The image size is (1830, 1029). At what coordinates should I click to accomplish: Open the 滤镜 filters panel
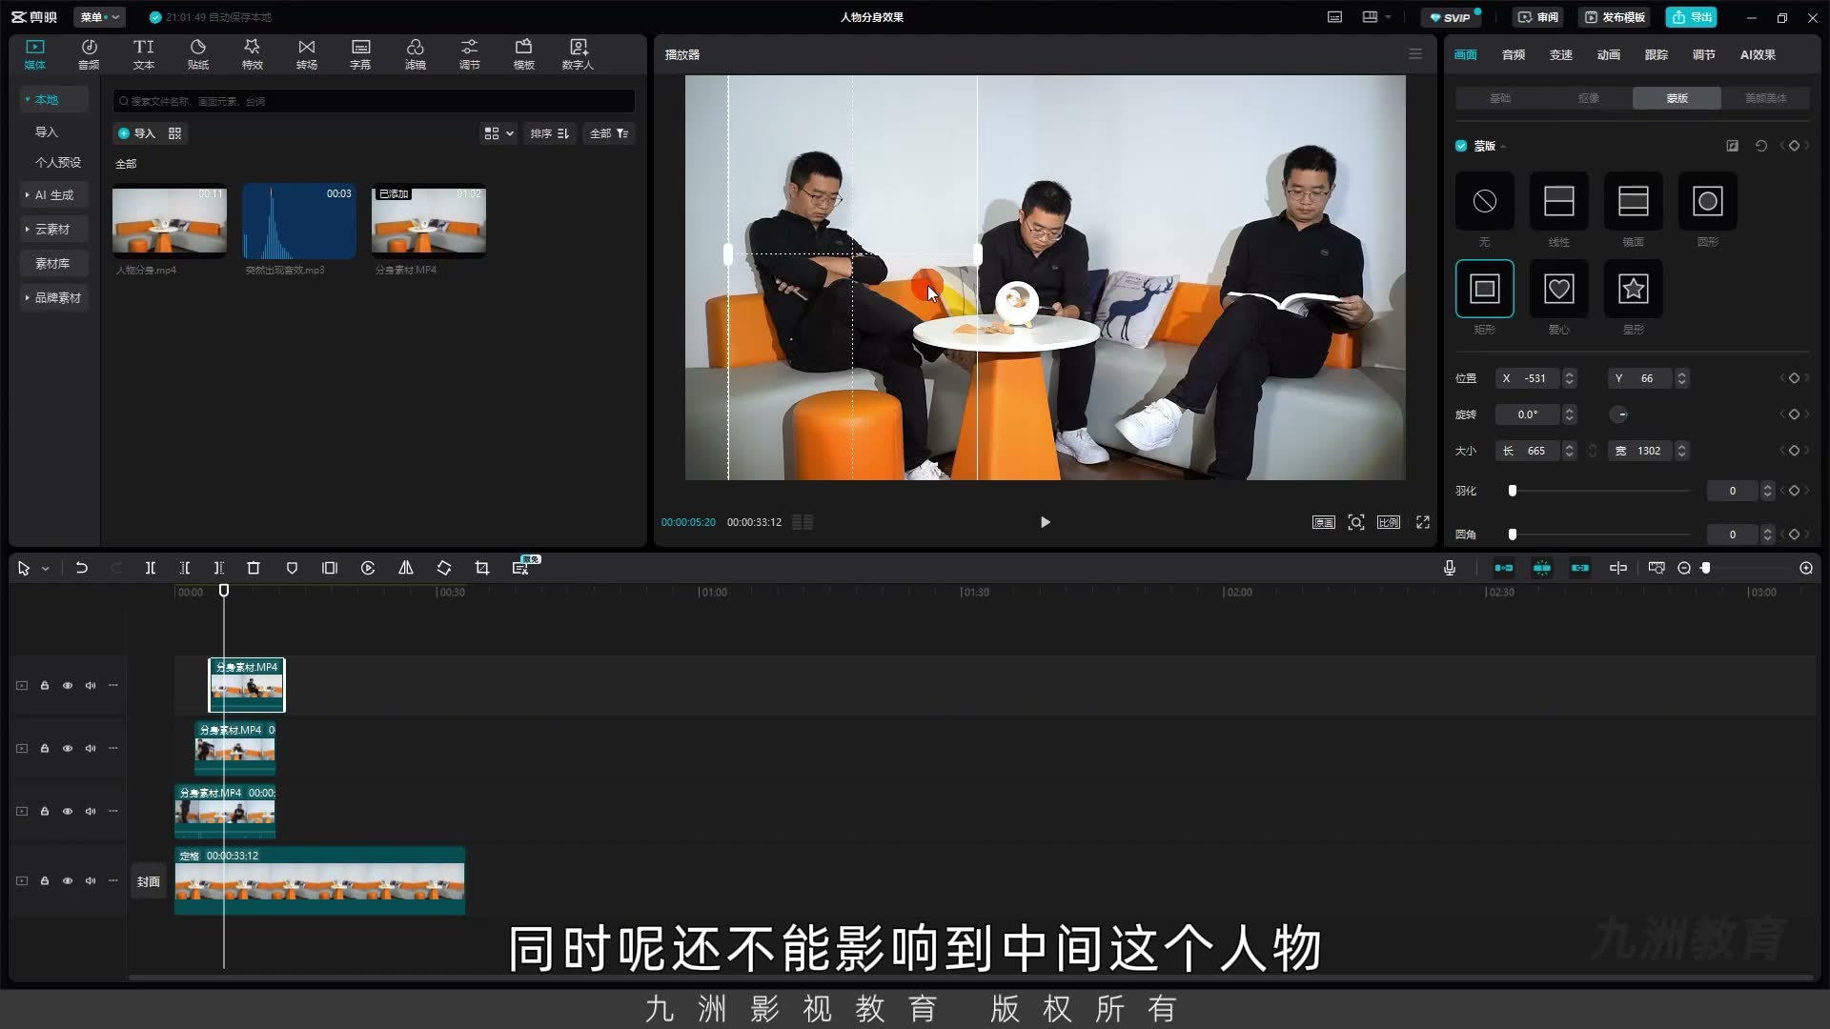pos(416,54)
